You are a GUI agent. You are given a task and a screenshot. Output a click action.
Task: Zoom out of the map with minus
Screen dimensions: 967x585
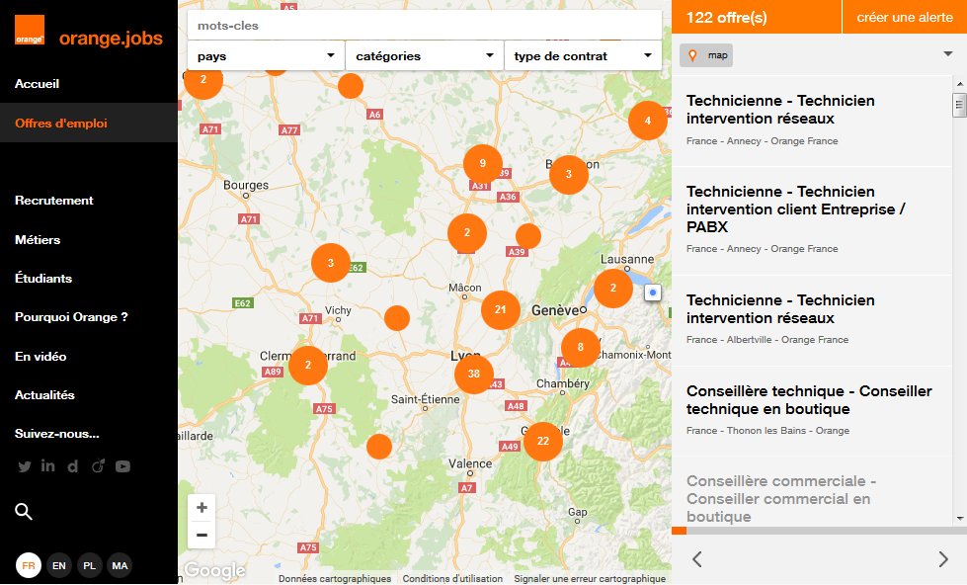pyautogui.click(x=201, y=535)
